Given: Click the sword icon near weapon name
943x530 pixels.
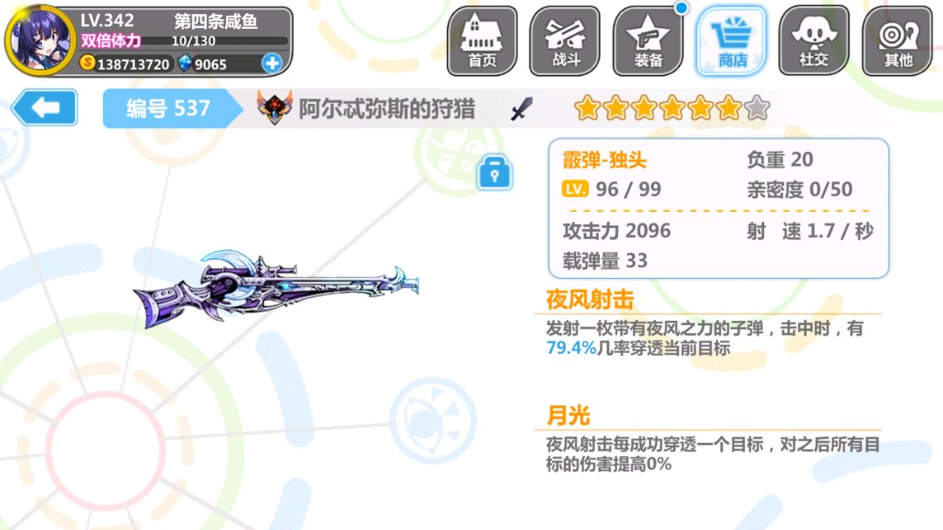Looking at the screenshot, I should pyautogui.click(x=521, y=109).
